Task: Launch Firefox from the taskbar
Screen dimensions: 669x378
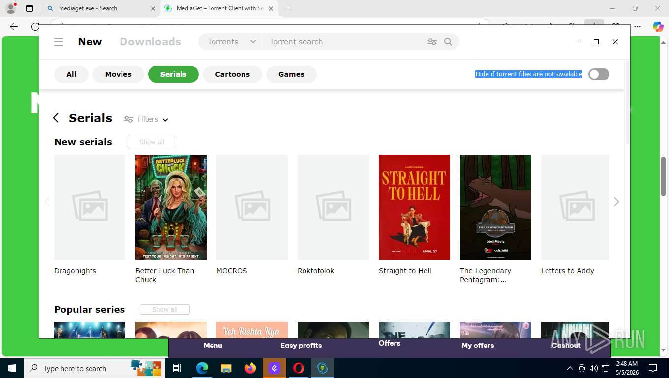Action: coord(250,368)
